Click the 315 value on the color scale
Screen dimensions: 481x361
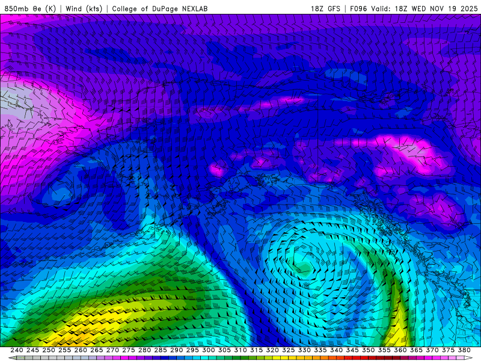256,350
